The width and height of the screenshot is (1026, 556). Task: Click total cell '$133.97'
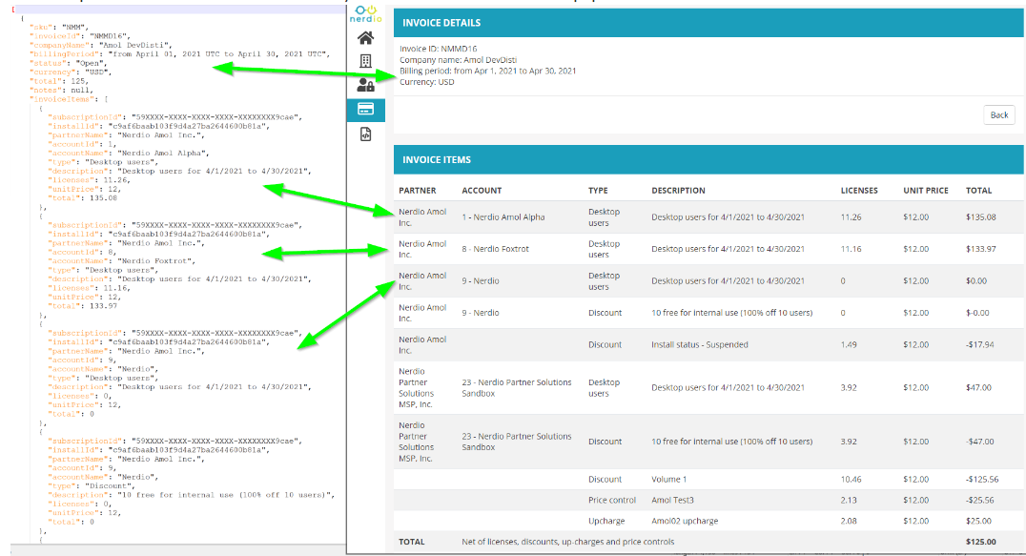(981, 249)
